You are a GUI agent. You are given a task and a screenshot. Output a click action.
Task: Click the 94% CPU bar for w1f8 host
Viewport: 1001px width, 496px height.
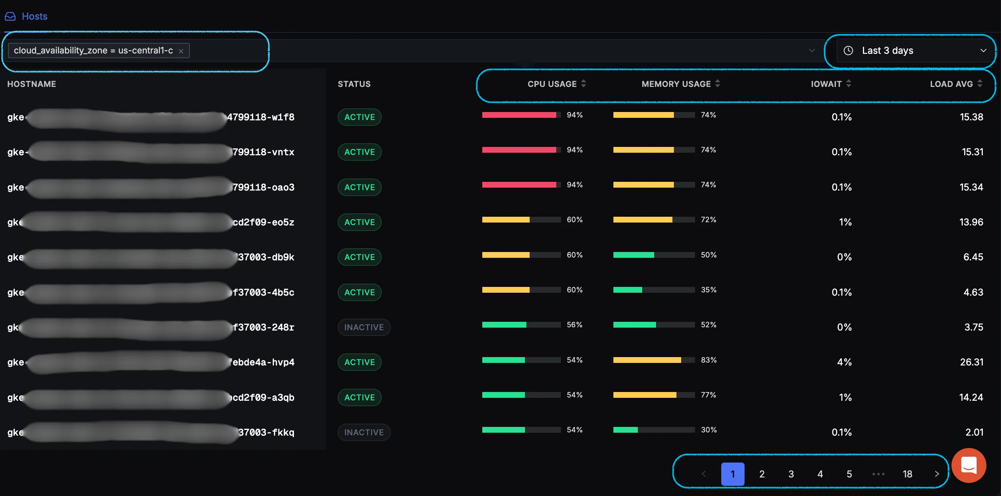point(521,115)
